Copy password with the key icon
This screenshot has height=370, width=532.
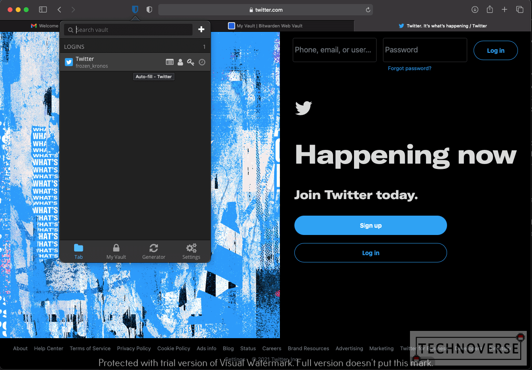[190, 62]
